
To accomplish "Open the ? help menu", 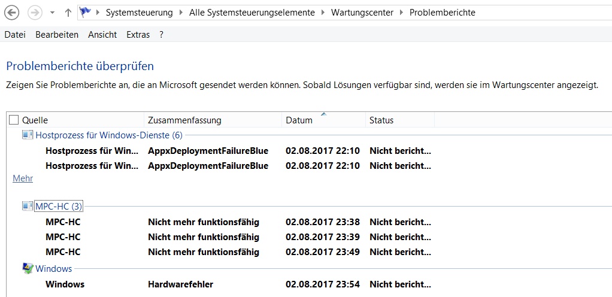I will click(161, 35).
